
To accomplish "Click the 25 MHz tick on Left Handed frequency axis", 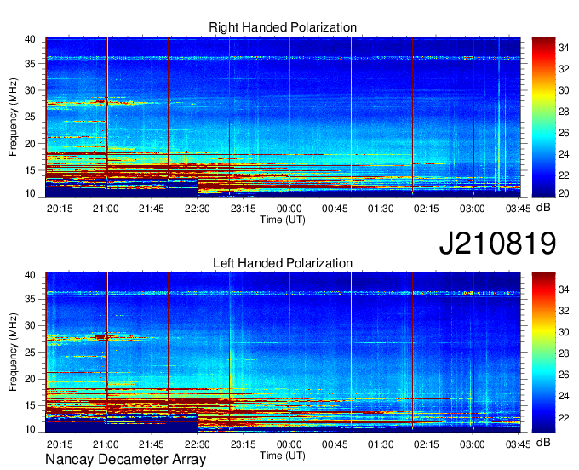I will click(30, 352).
